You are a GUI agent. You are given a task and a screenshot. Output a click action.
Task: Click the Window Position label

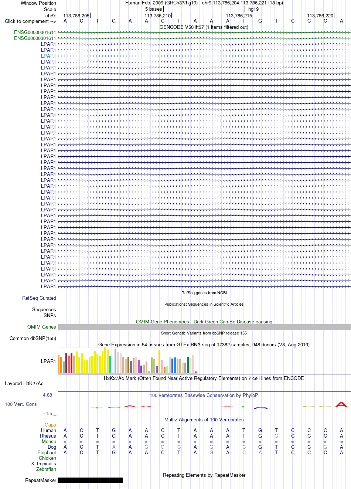(38, 3)
